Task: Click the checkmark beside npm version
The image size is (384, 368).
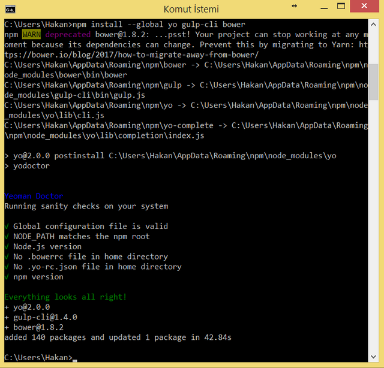Action: pyautogui.click(x=7, y=277)
